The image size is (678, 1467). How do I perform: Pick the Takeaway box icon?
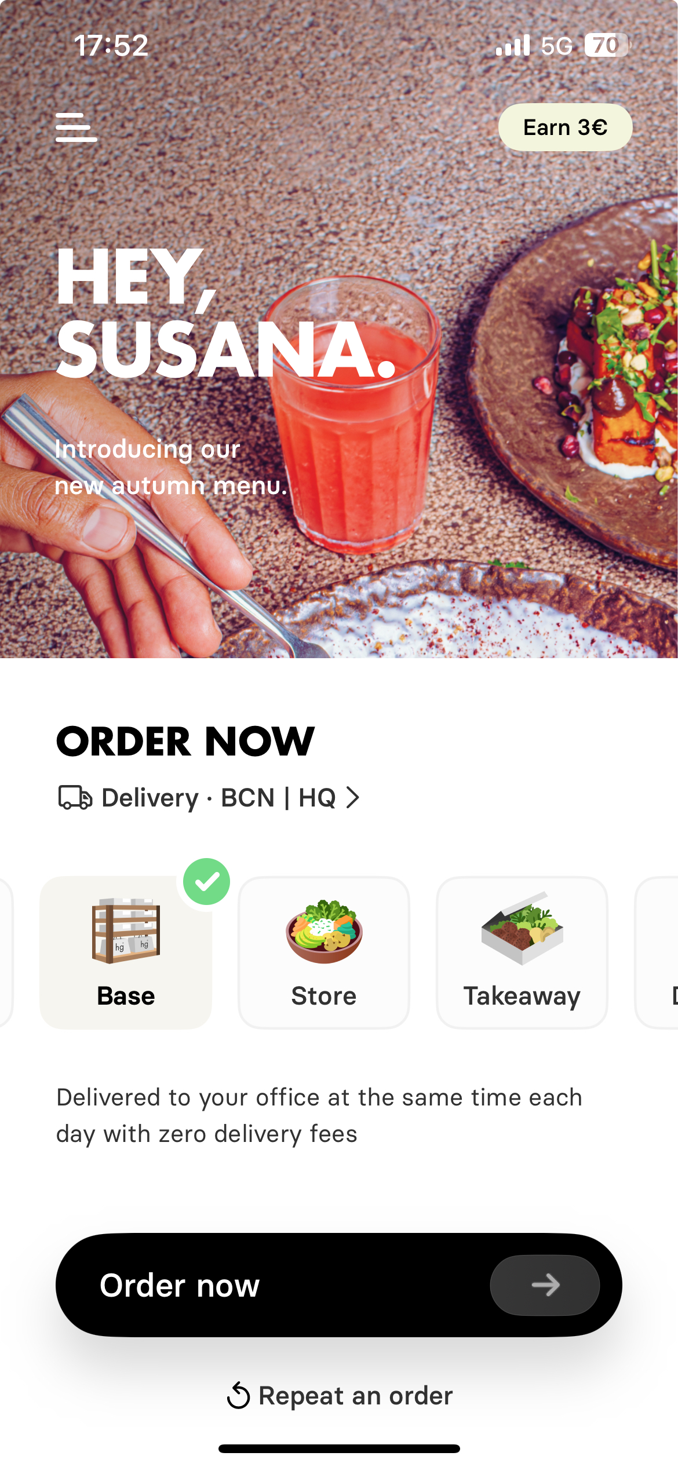tap(522, 928)
